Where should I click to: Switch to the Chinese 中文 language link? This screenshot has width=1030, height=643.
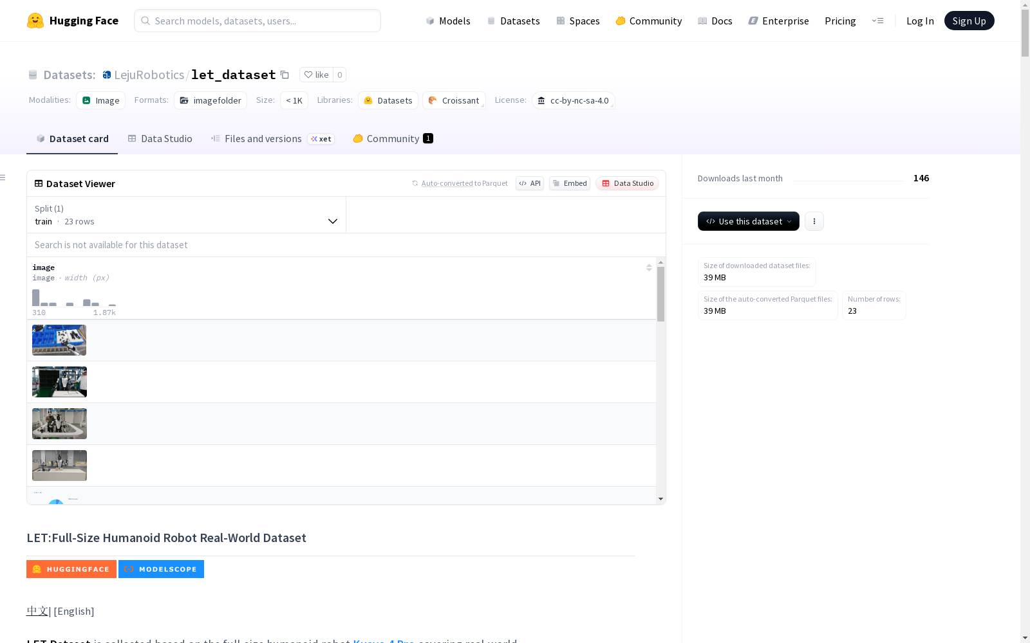[37, 611]
